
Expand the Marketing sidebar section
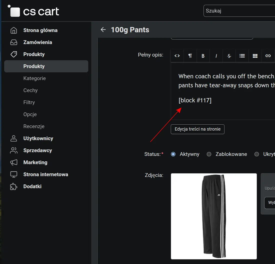(x=35, y=162)
